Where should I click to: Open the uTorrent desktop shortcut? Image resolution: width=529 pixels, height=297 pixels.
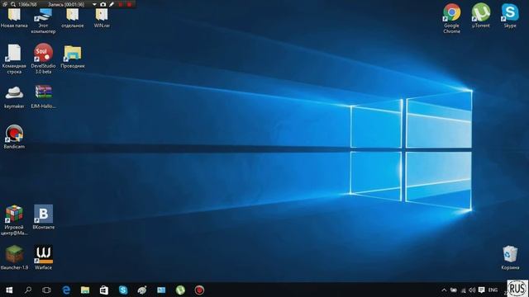[x=481, y=16]
